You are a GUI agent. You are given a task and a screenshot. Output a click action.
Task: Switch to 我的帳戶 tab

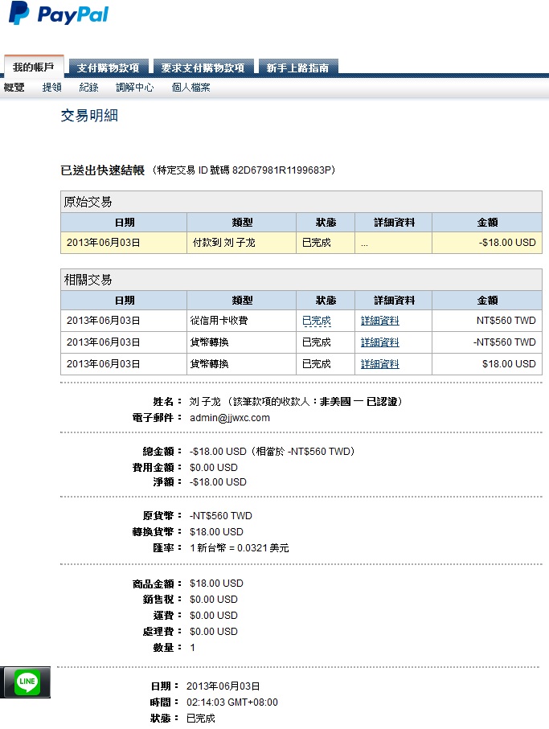(34, 67)
